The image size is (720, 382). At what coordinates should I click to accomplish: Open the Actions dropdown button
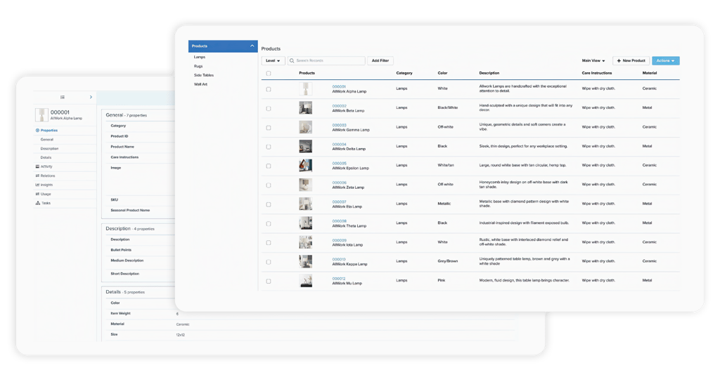[x=665, y=60]
